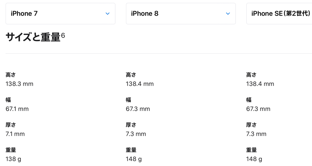Click the 高さ label under iPhone 7
The width and height of the screenshot is (312, 166).
[x=10, y=75]
